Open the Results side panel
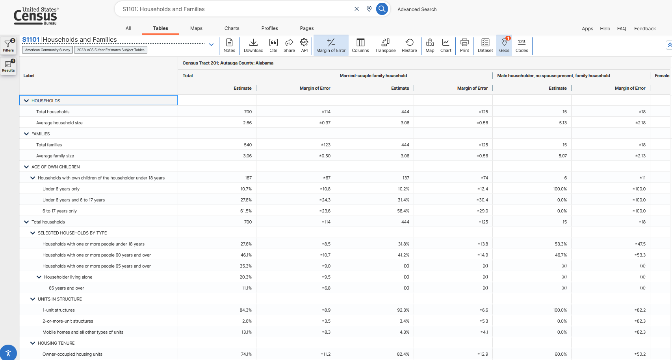672x360 pixels. 8,66
